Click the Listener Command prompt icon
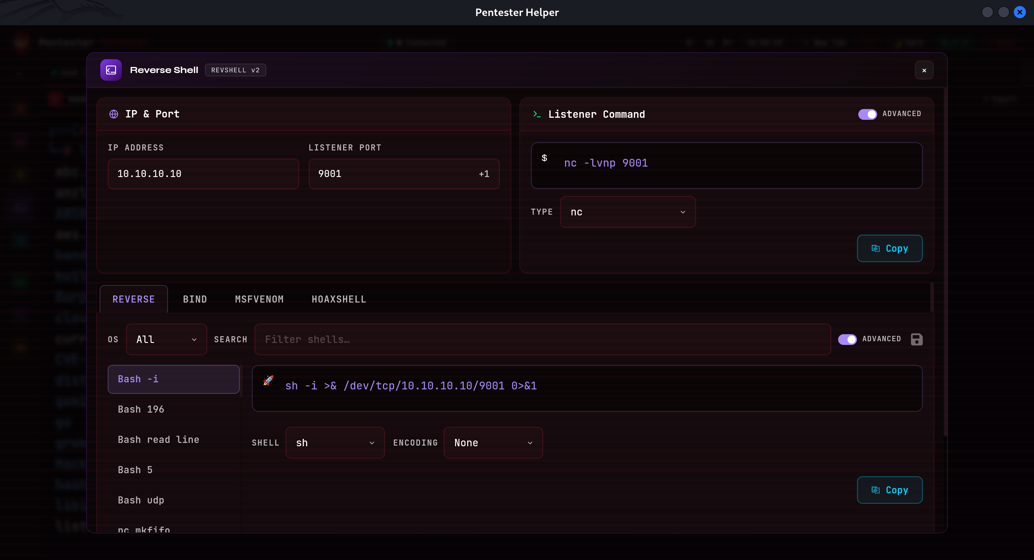The width and height of the screenshot is (1034, 560). (537, 114)
